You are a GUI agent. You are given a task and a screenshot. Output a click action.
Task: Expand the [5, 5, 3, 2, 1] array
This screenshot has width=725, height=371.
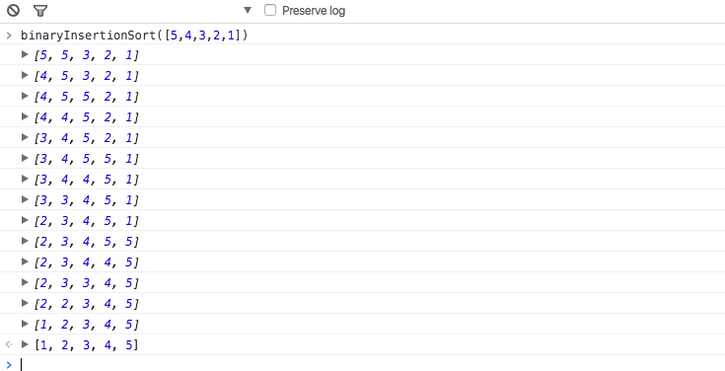25,54
